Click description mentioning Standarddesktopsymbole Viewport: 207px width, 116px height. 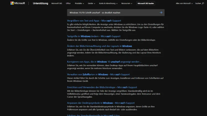point(111,108)
